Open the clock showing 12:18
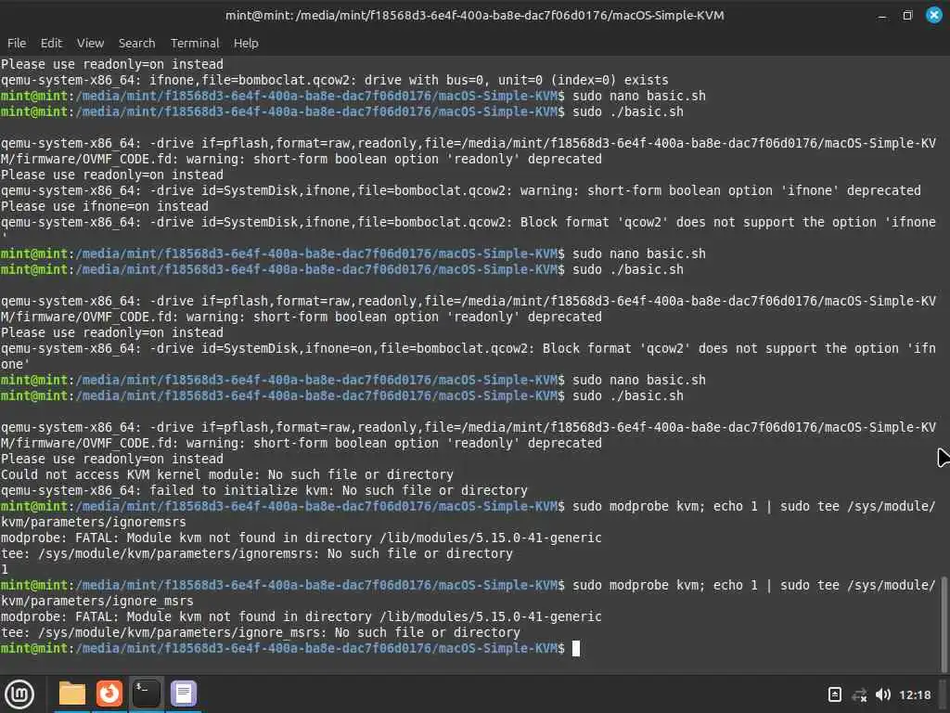Image resolution: width=950 pixels, height=713 pixels. coord(915,694)
